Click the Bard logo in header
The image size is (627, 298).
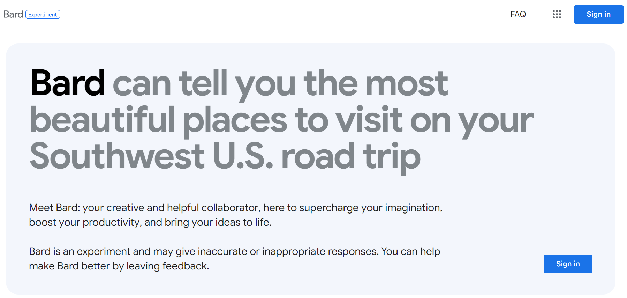click(x=13, y=14)
